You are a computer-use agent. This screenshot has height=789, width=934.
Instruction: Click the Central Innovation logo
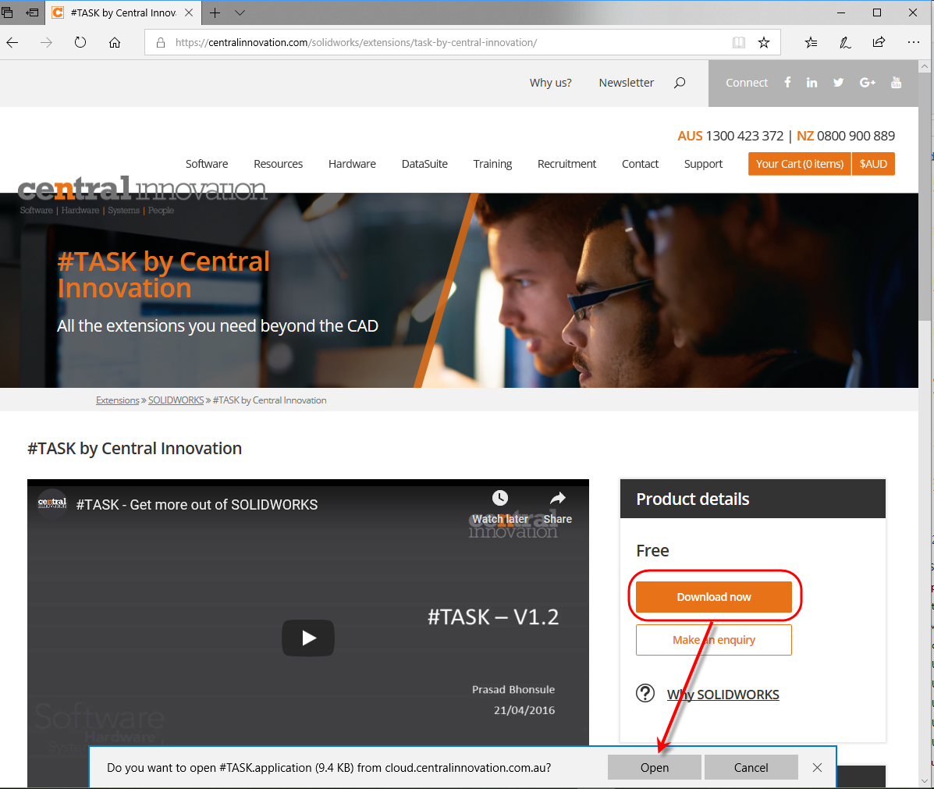[142, 195]
